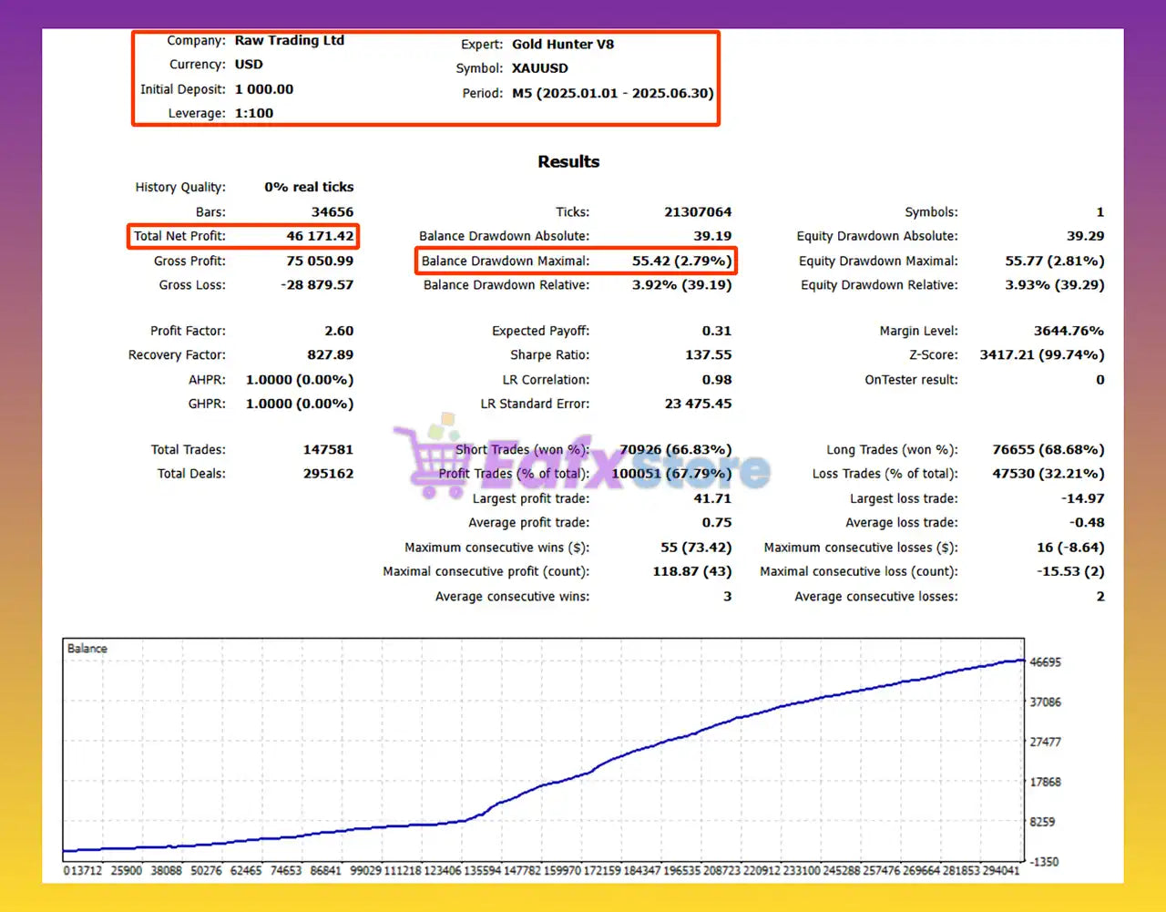Click the Raw Trading Ltd company name
The height and width of the screenshot is (912, 1166).
(x=290, y=40)
